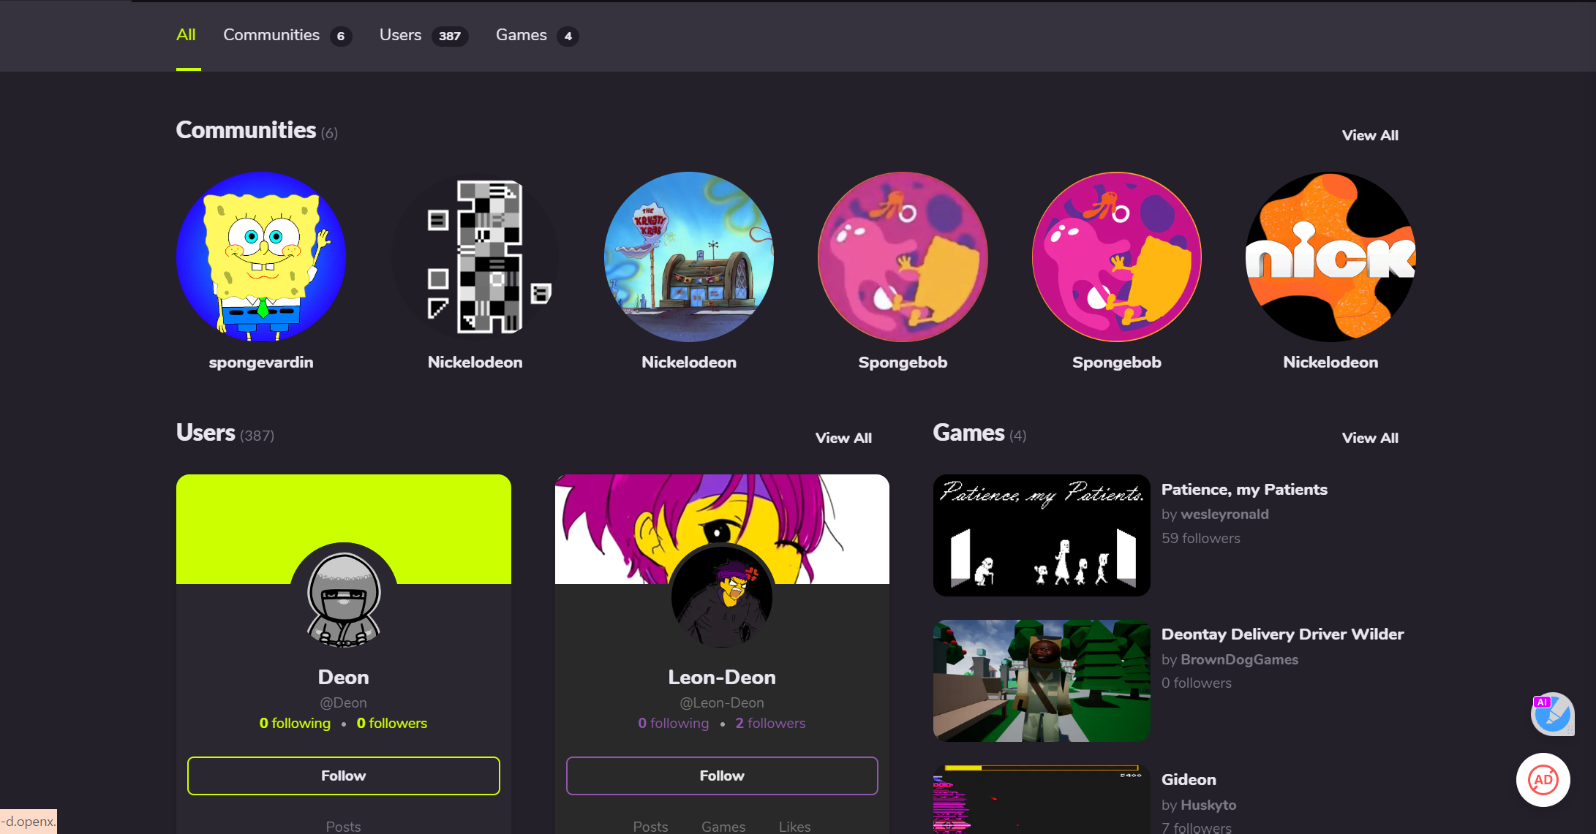
Task: Open Patience, my Patients game thumbnail
Action: (x=1041, y=535)
